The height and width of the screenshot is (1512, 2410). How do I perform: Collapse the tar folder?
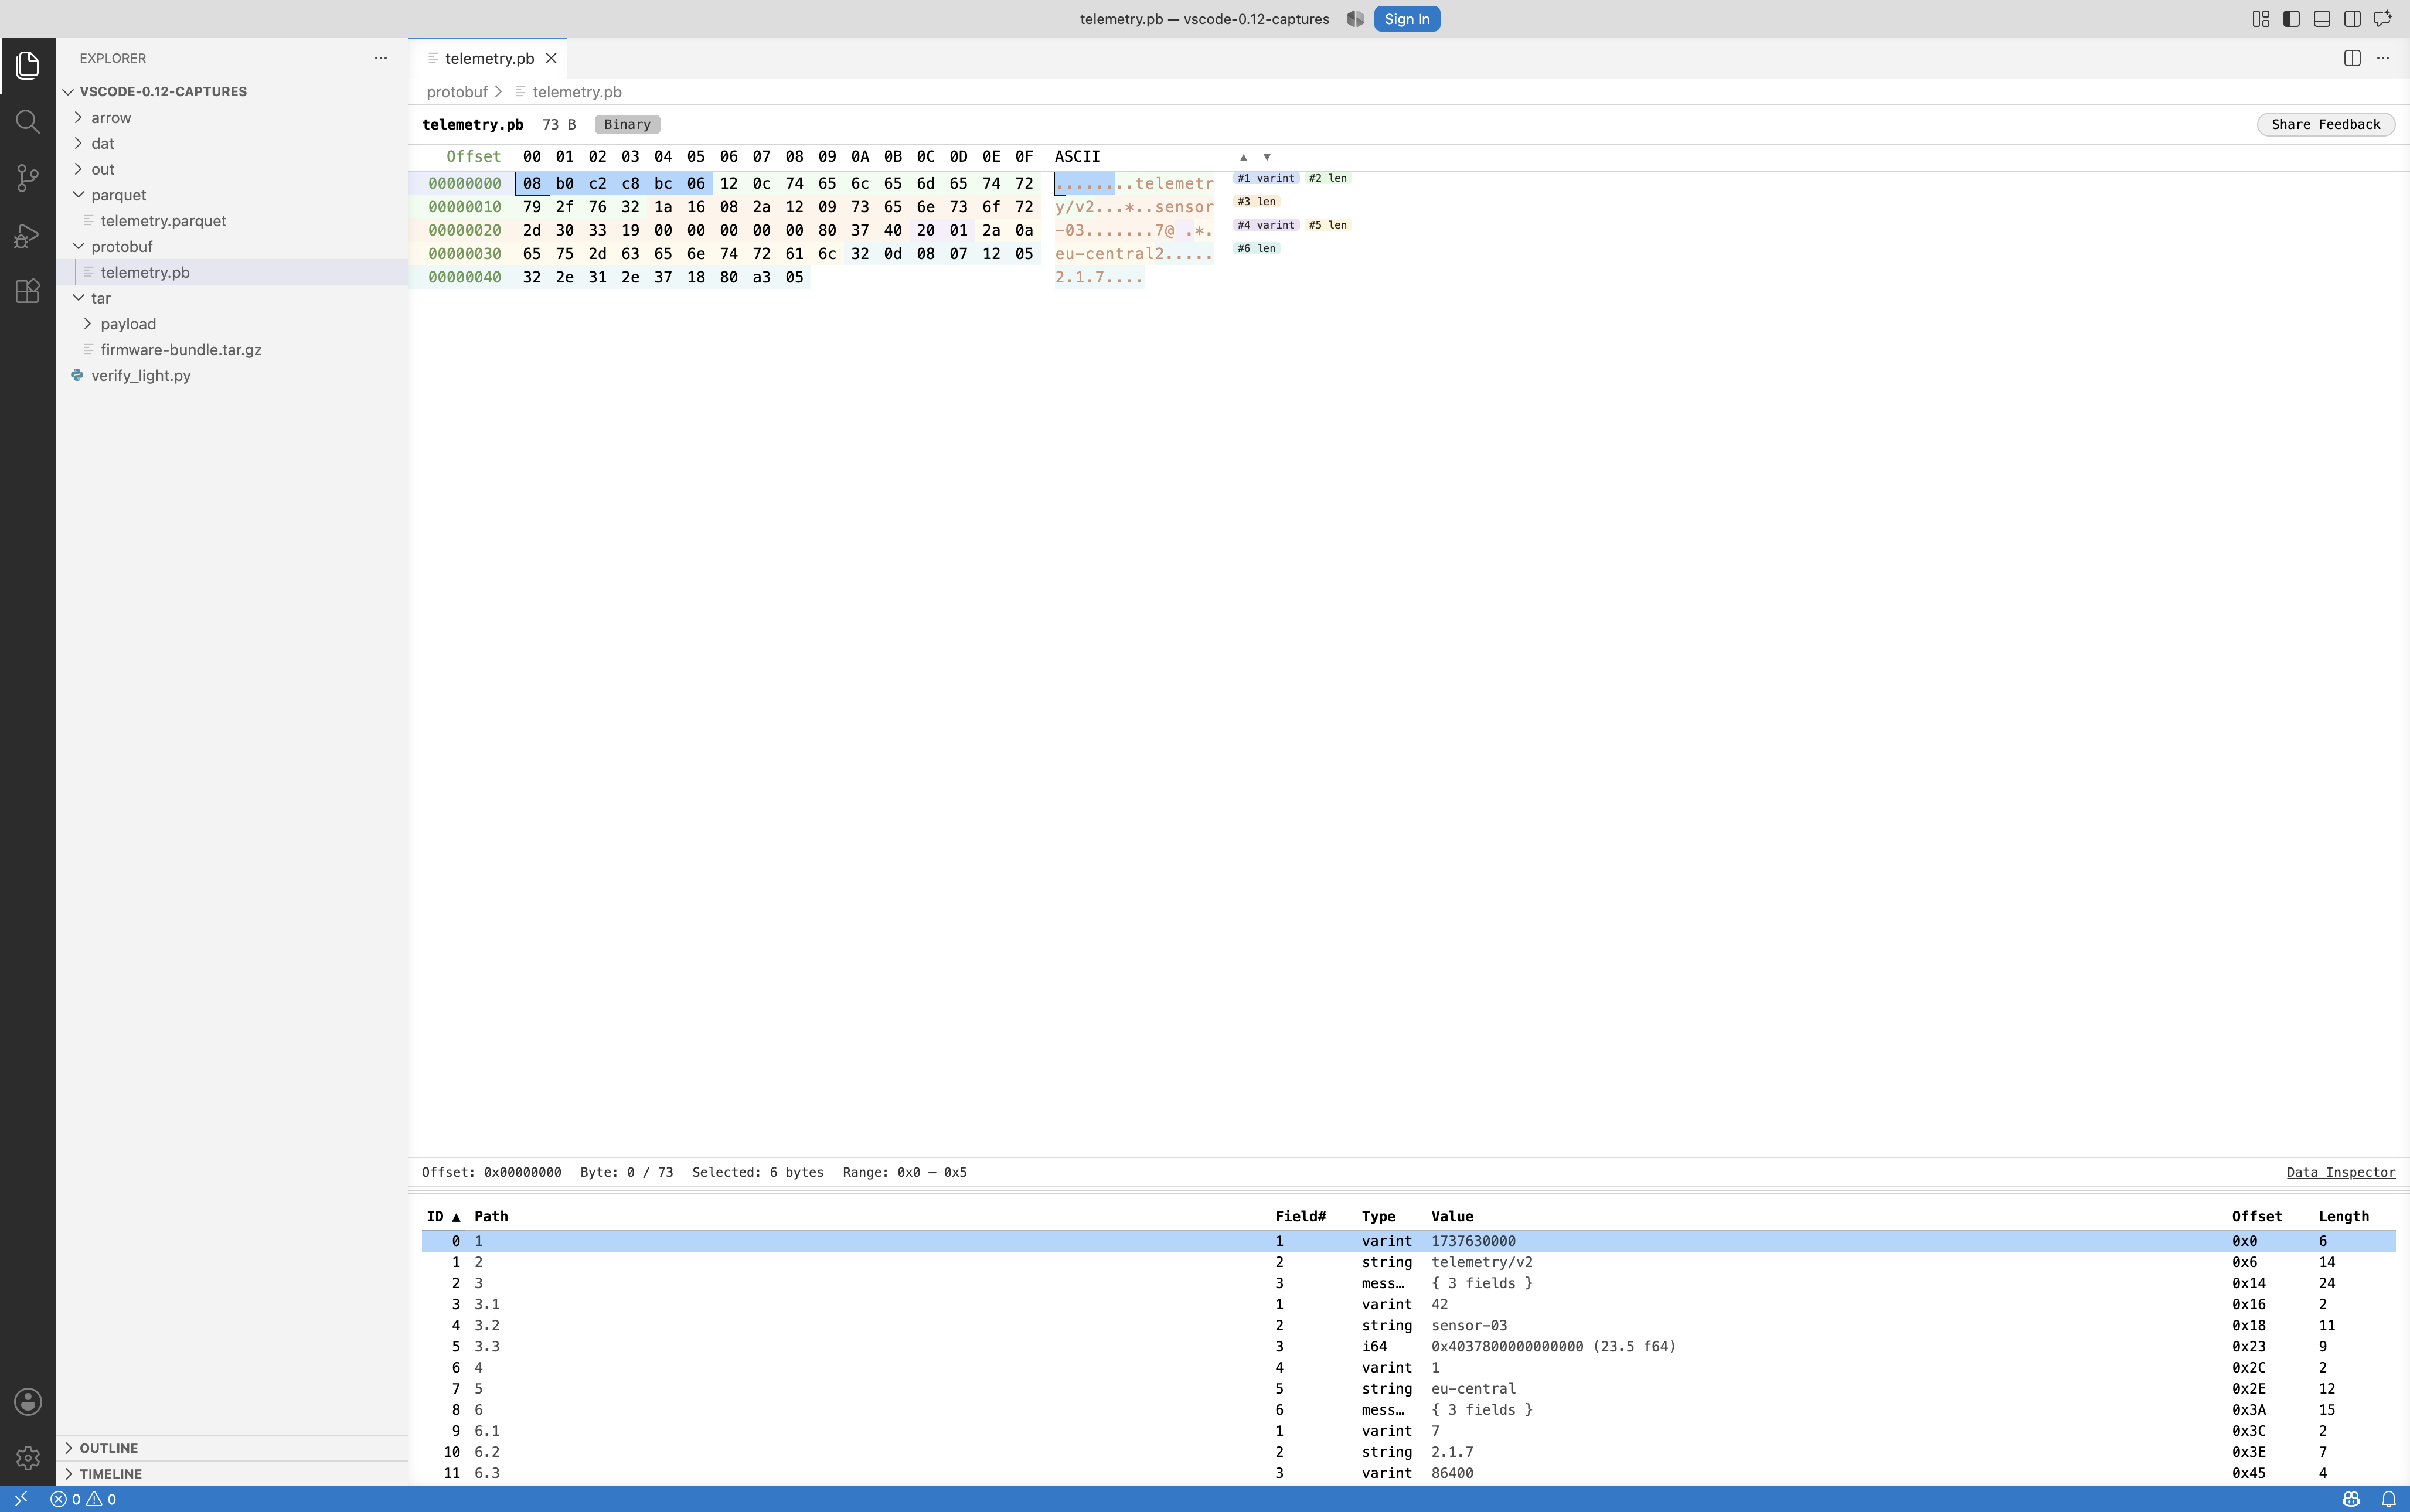(x=232, y=298)
